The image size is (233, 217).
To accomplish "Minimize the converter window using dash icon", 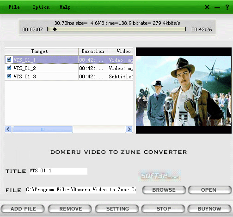I will tap(217, 7).
